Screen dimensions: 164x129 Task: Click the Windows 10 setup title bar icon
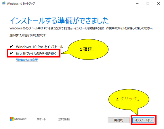click(x=4, y=3)
